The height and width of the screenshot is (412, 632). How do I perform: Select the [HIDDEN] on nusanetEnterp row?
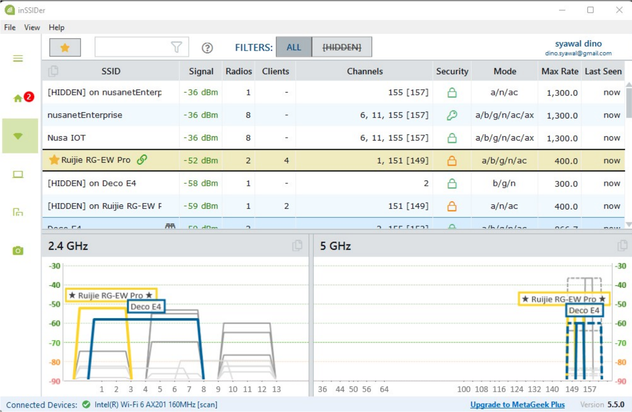(x=334, y=92)
